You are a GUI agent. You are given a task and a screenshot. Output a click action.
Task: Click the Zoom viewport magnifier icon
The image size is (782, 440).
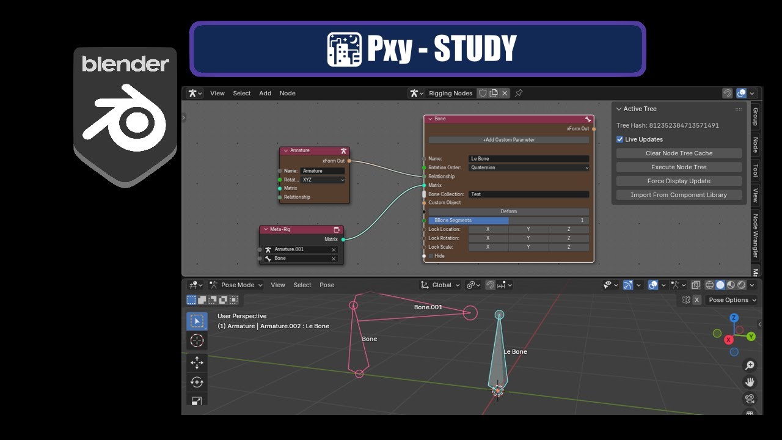tap(750, 365)
